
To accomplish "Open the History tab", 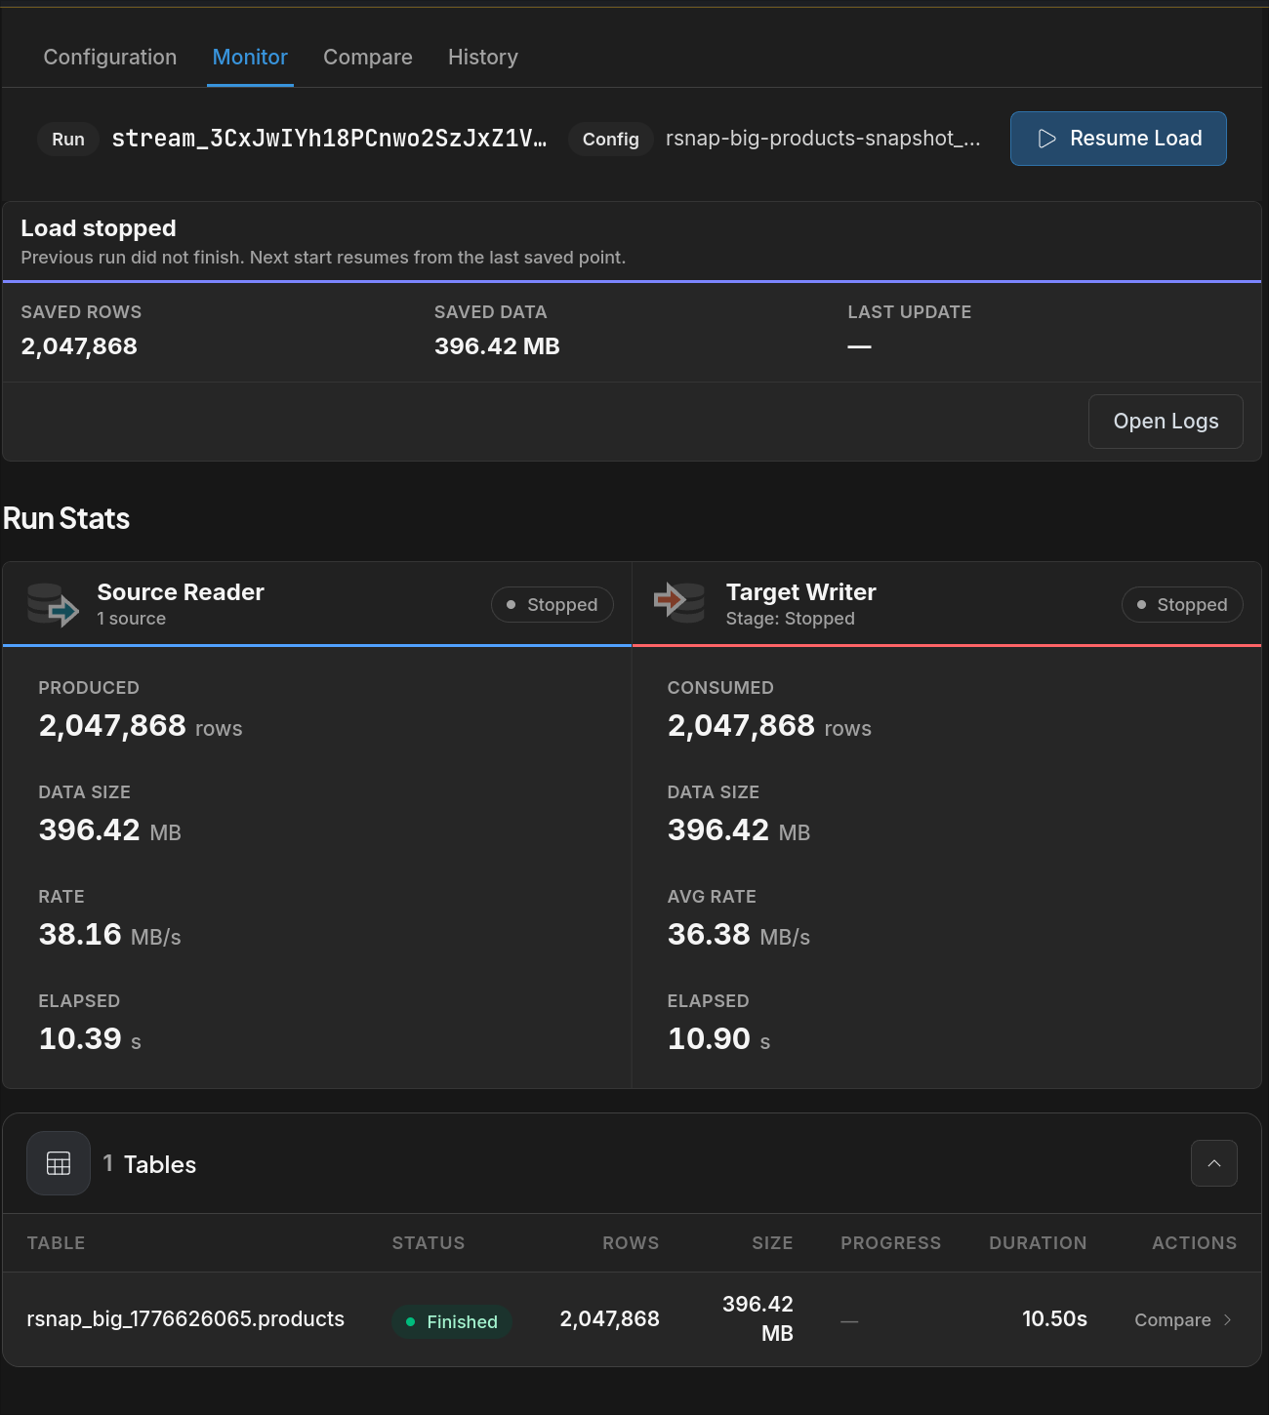I will (x=483, y=57).
